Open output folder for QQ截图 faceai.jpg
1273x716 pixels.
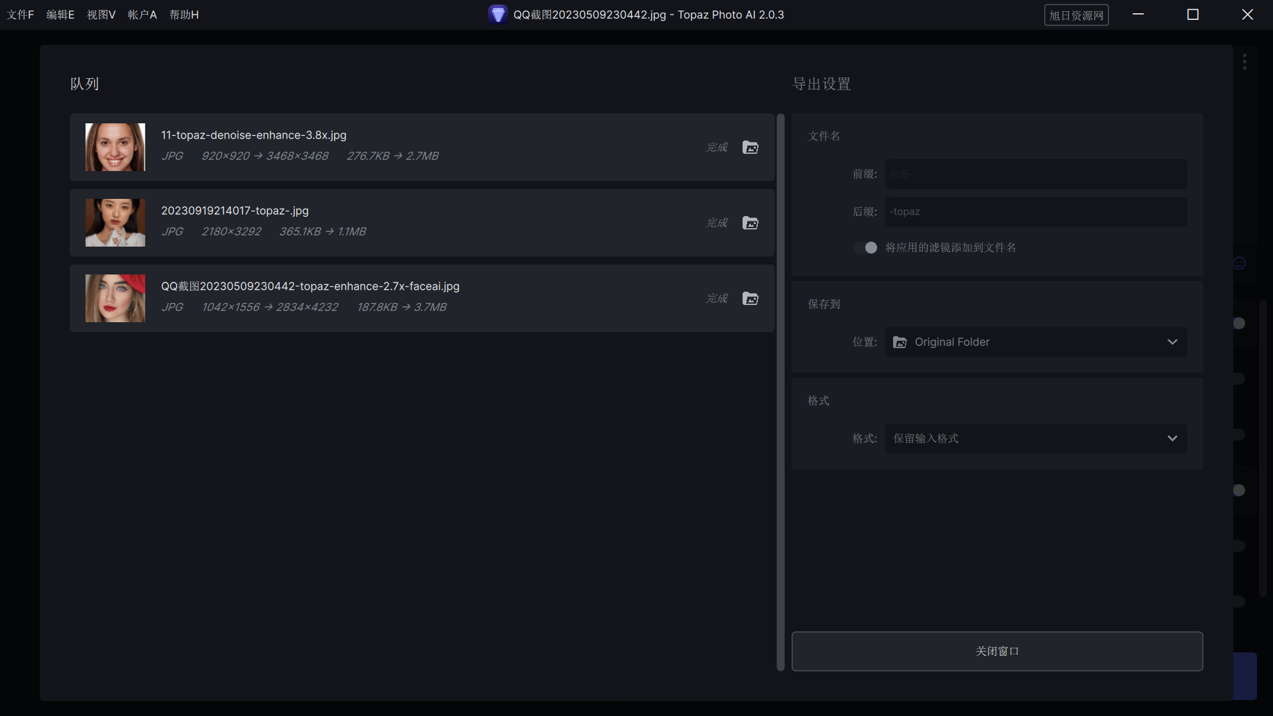[x=750, y=298]
